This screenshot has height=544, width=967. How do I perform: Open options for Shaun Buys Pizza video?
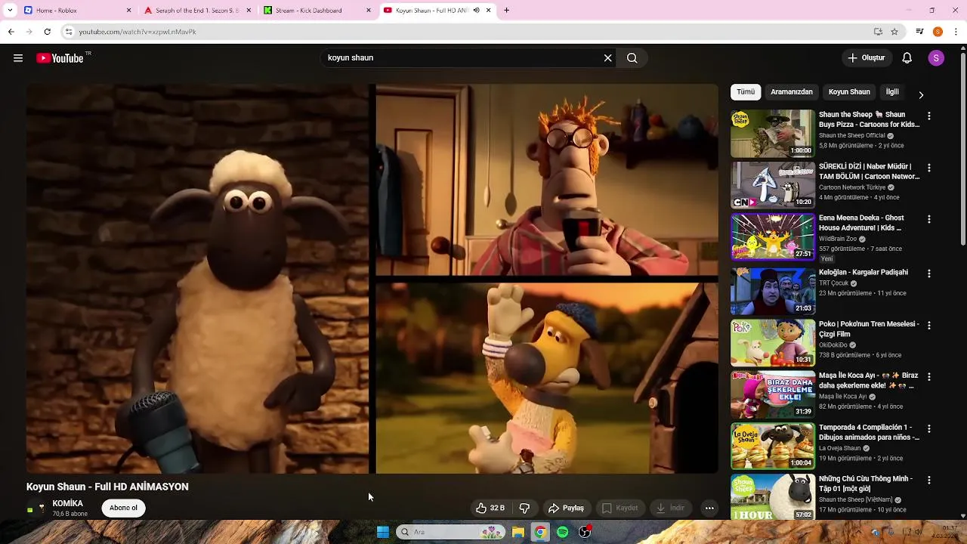click(929, 116)
